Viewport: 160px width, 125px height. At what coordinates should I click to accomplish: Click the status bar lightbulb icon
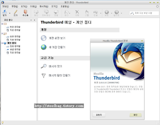coord(2,123)
